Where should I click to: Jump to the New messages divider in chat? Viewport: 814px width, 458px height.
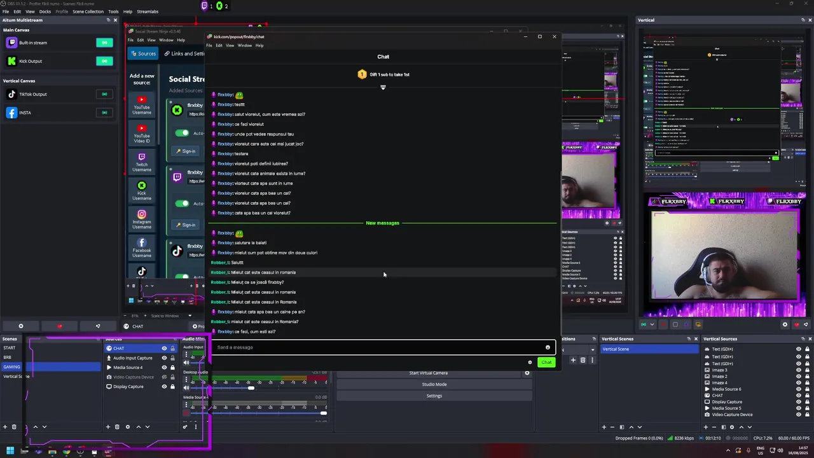point(382,223)
